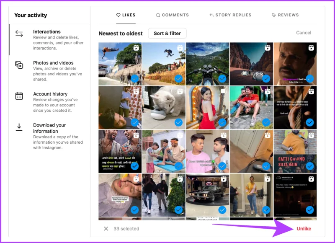Uncheck the mustached man close-up reel
The width and height of the screenshot is (335, 243).
coord(310,79)
